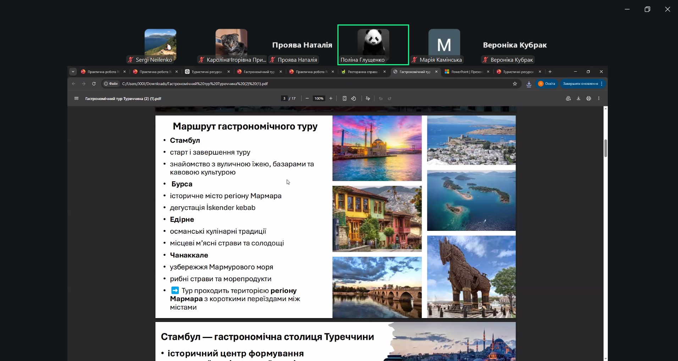Select Поліна Глущенко participant video tile
Image resolution: width=678 pixels, height=361 pixels.
(373, 45)
